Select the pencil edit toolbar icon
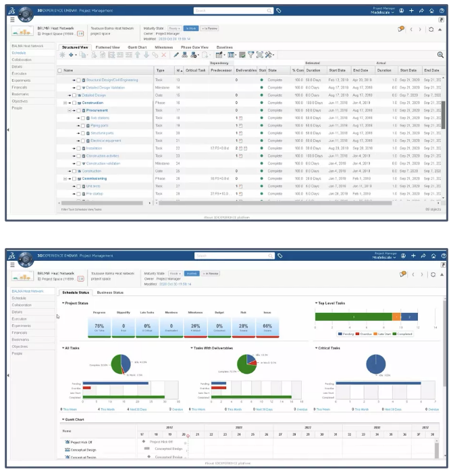Viewport: 451px width, 473px height. pos(176,55)
